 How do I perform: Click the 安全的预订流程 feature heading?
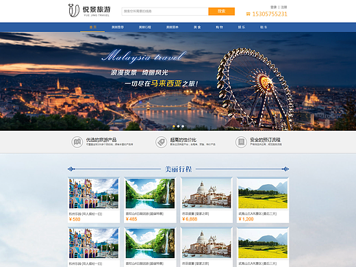coord(265,140)
